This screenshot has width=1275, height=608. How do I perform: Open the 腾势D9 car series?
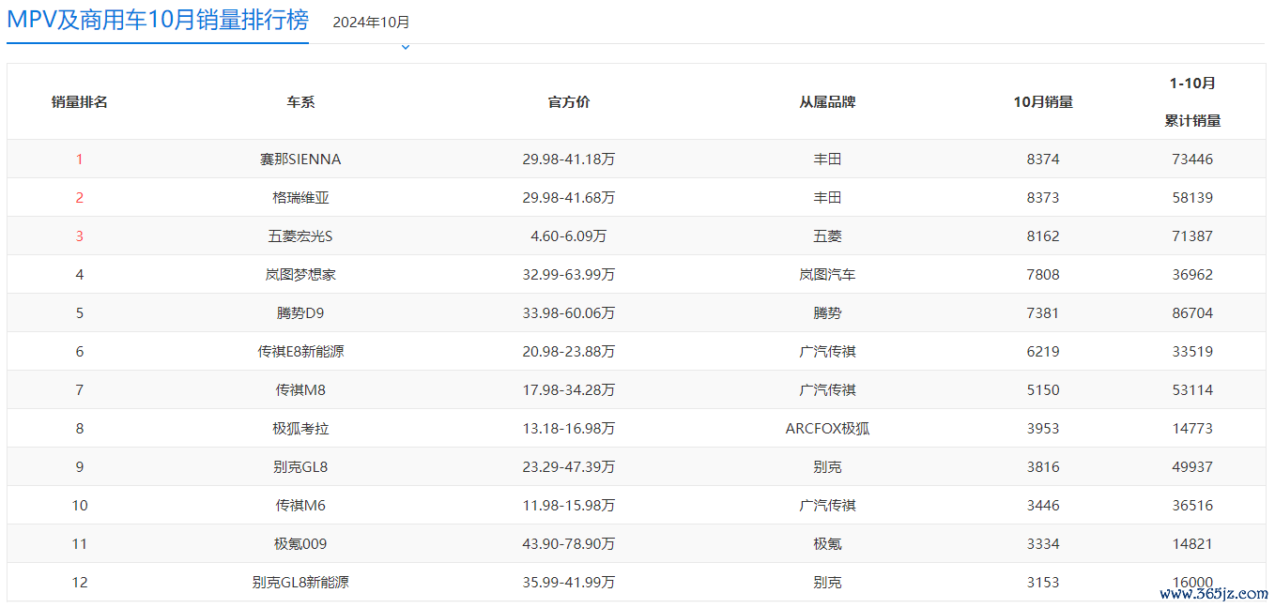pyautogui.click(x=300, y=313)
